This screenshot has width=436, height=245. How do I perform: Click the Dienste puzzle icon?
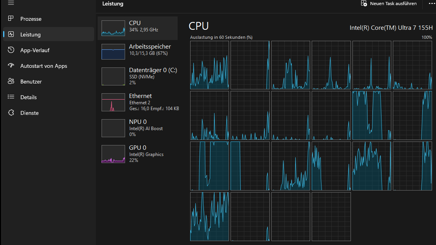coord(11,113)
